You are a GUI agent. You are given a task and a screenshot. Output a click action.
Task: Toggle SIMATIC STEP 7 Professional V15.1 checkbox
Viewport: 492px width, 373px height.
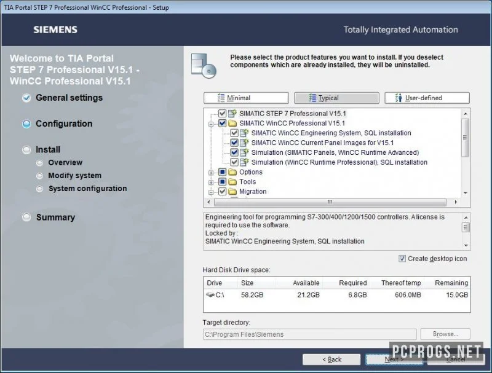pos(222,114)
